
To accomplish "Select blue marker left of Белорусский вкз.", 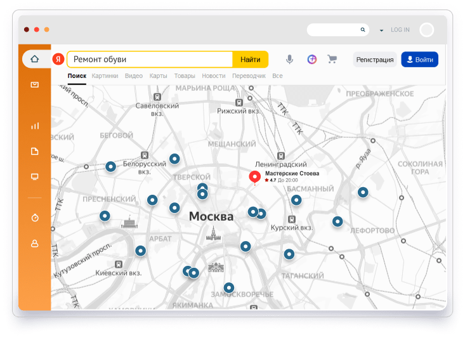I will [110, 167].
